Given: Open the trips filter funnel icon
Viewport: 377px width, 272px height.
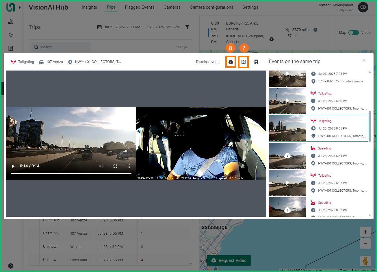Looking at the screenshot, I should click(x=187, y=27).
